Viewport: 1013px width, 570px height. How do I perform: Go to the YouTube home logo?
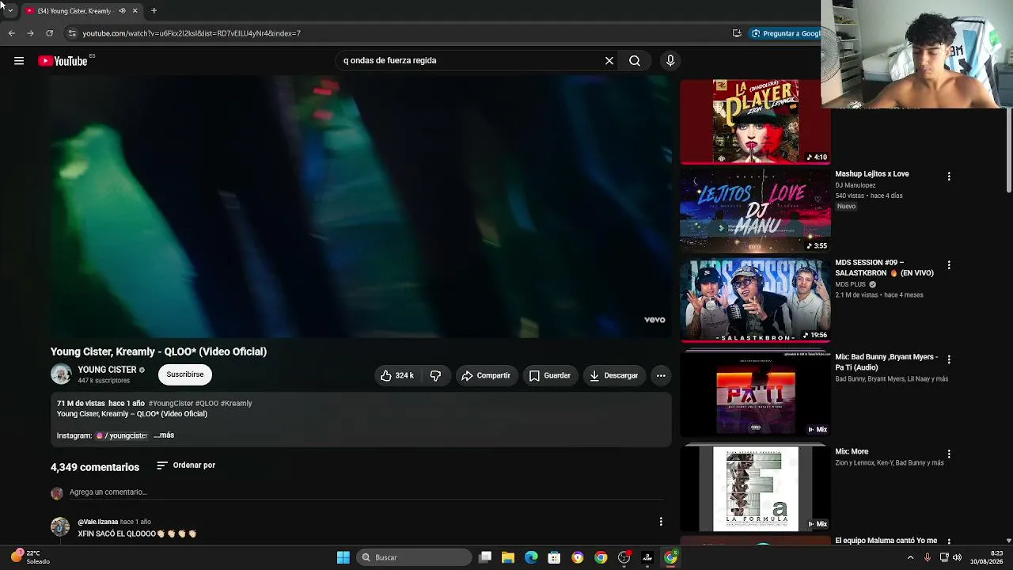point(63,61)
